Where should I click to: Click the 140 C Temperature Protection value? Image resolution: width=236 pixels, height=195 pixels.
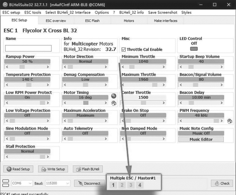[27, 79]
